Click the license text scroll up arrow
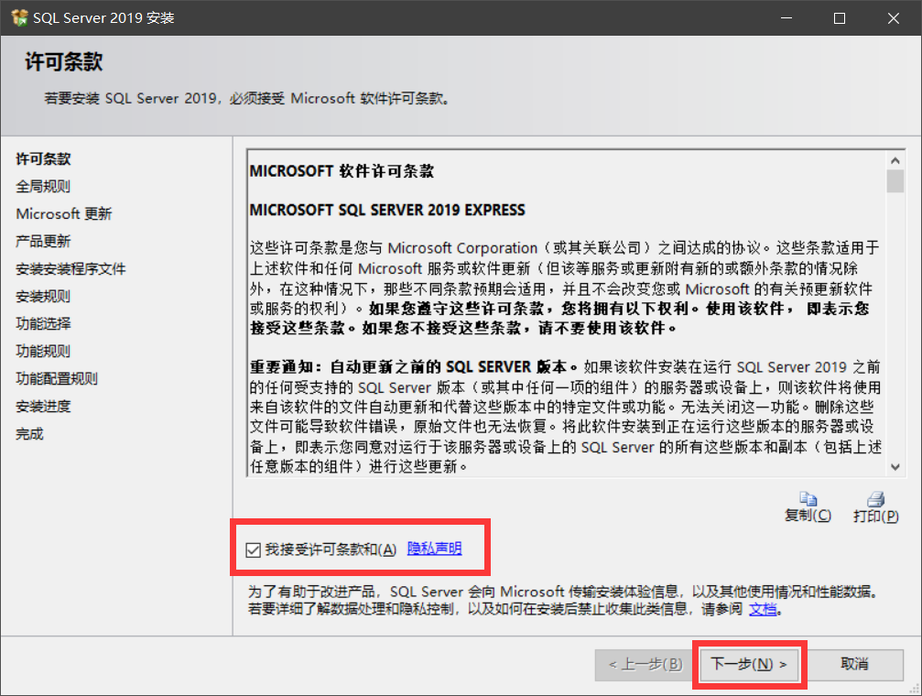This screenshot has width=922, height=696. [x=895, y=160]
